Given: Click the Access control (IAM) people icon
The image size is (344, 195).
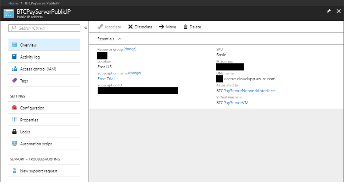Looking at the screenshot, I should [x=14, y=69].
